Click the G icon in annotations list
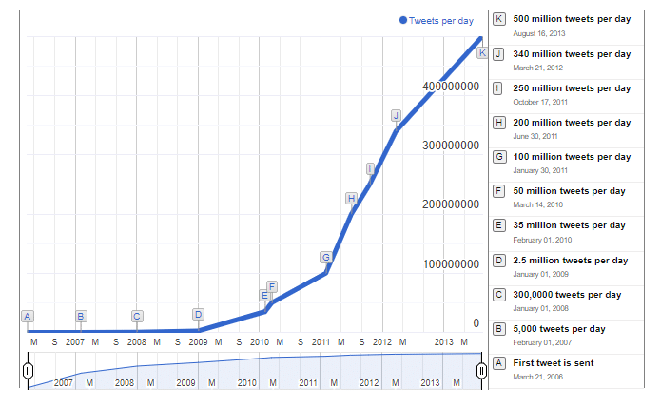Image resolution: width=661 pixels, height=408 pixels. (x=499, y=157)
